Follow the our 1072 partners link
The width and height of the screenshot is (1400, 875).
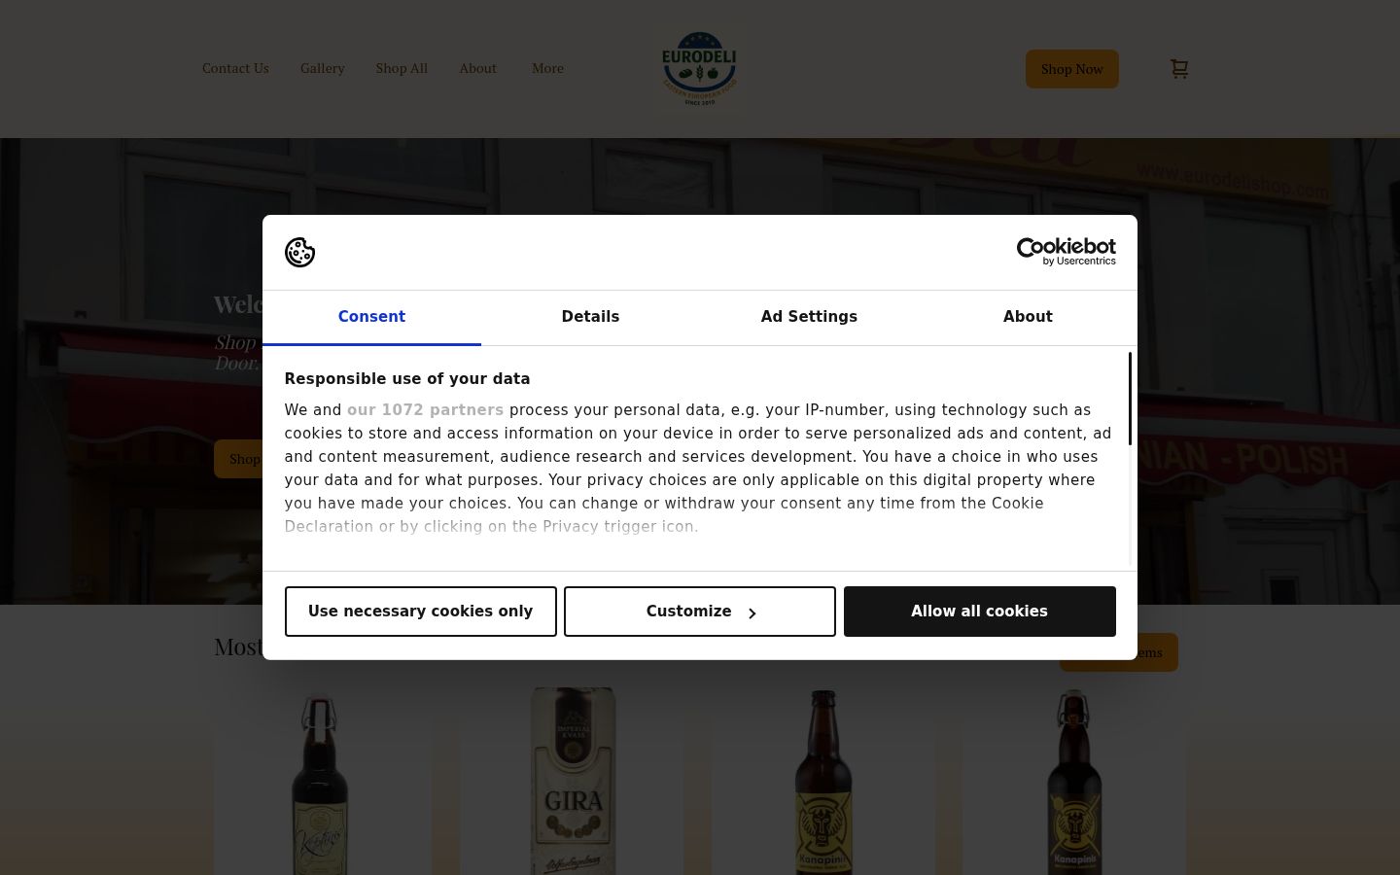click(x=425, y=410)
